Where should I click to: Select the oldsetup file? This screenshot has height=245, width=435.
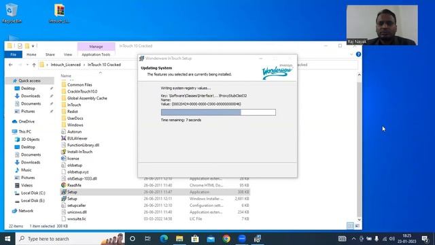[x=75, y=165]
